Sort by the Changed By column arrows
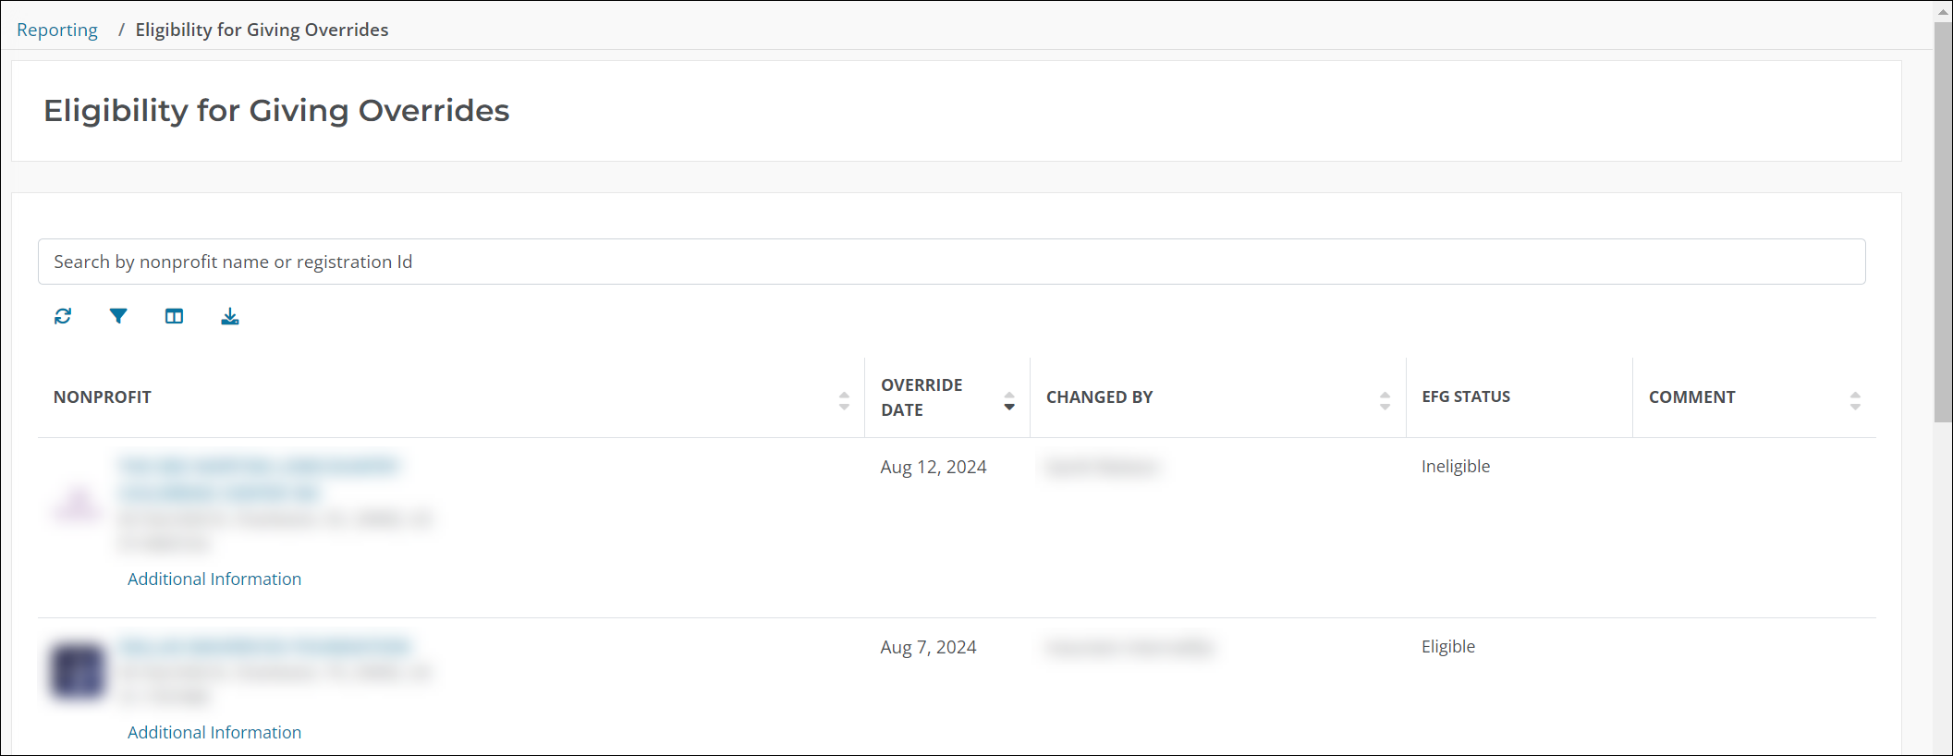Screen dimensions: 1953x756 [x=1385, y=400]
